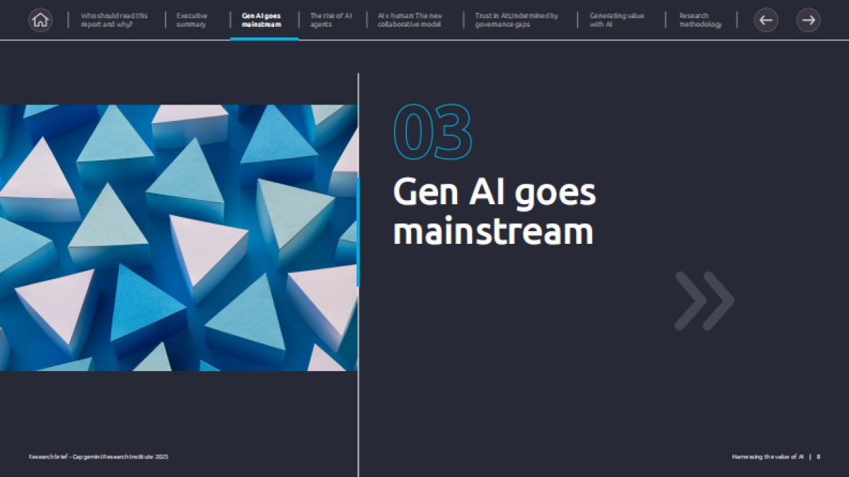Image resolution: width=849 pixels, height=477 pixels.
Task: Click 'Harnessing the value of AI' footer text
Action: pos(767,457)
